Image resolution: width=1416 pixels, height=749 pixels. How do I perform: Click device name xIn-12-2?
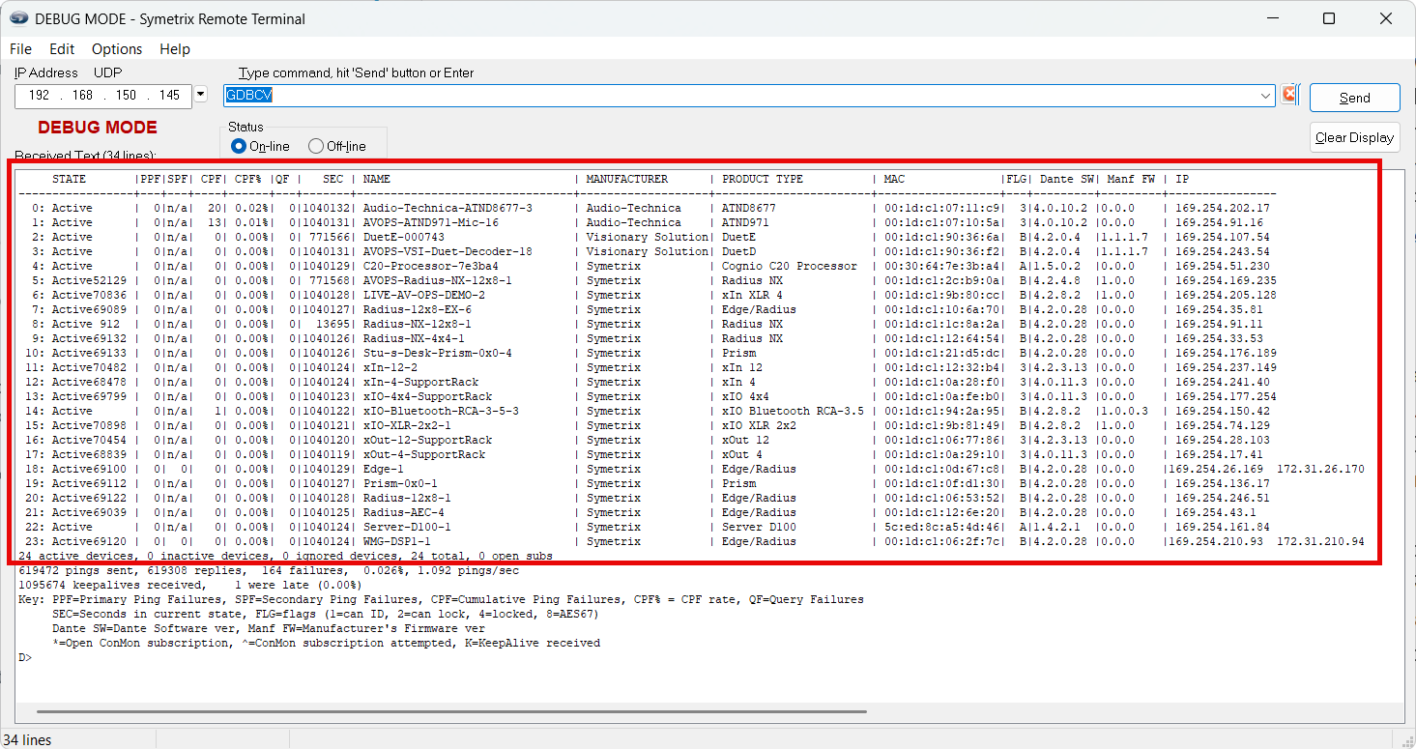tap(390, 367)
